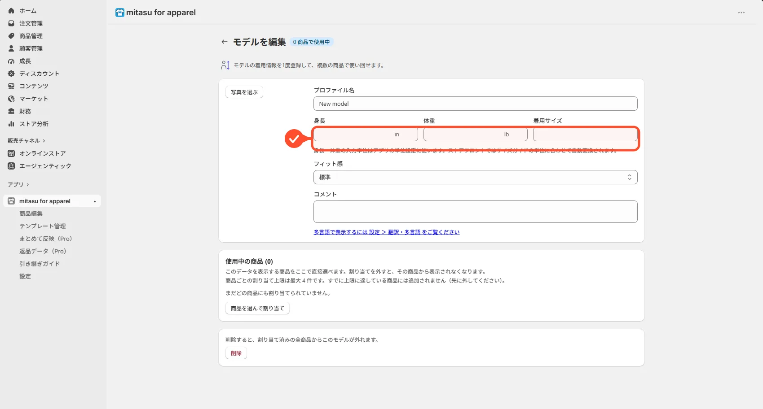Open the フィット感 dropdown showing 標準
This screenshot has width=763, height=409.
475,177
